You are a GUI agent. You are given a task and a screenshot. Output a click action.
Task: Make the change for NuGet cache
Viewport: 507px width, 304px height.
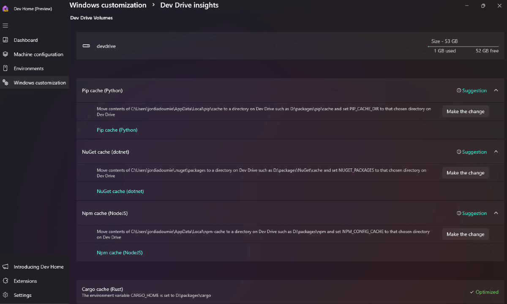click(465, 173)
